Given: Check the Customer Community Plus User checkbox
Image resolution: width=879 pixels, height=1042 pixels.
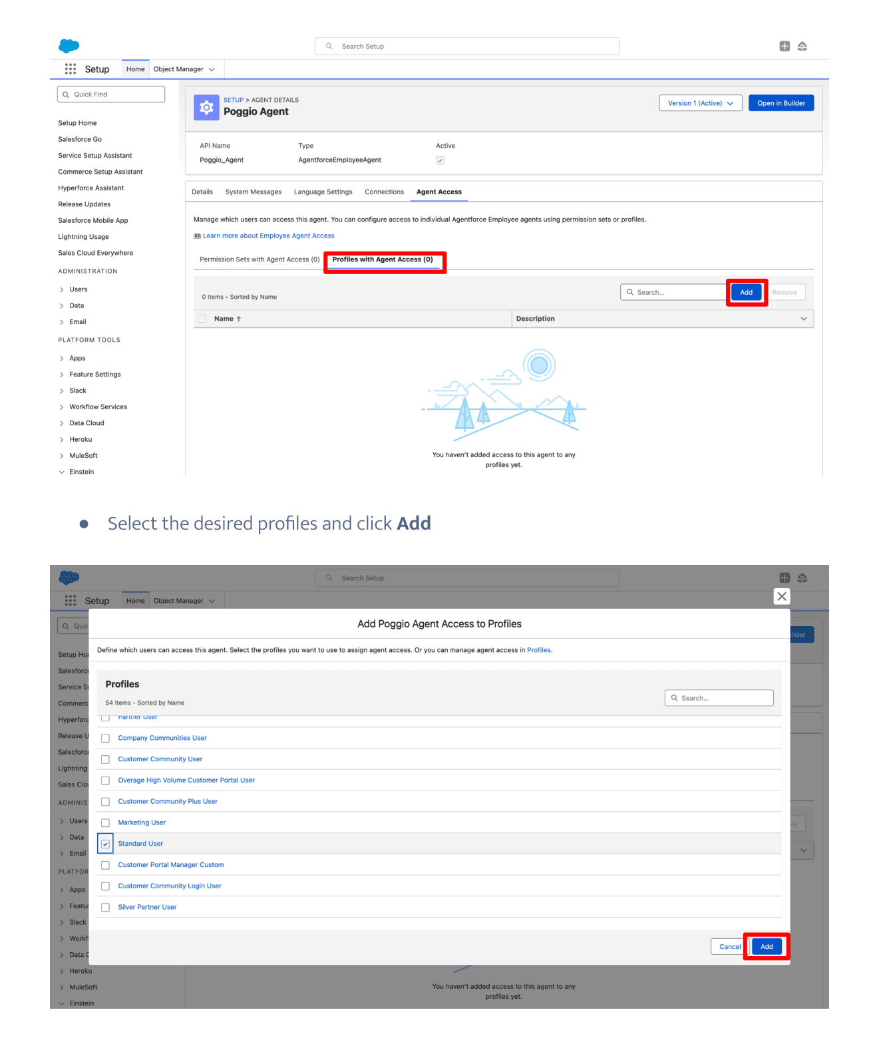Looking at the screenshot, I should (x=105, y=802).
